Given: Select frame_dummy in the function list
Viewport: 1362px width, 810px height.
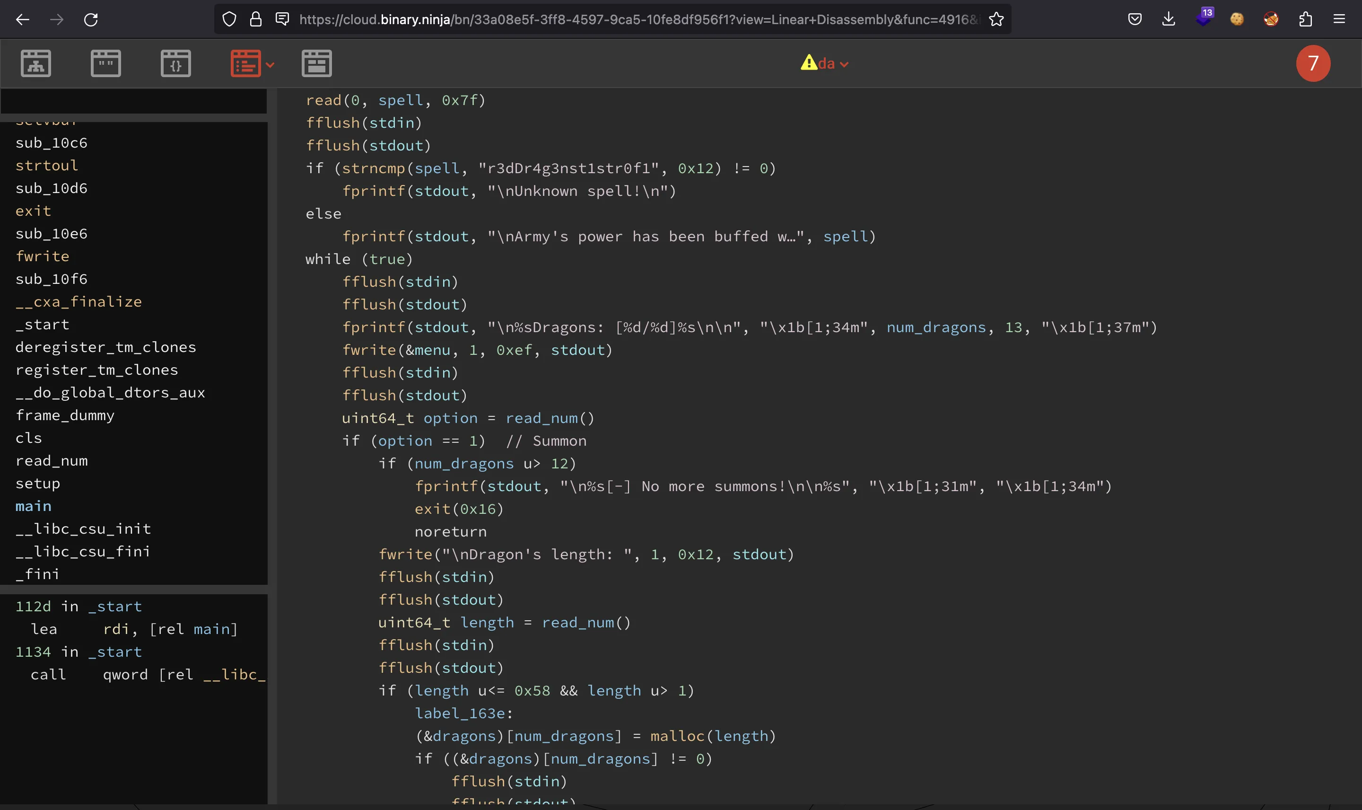Looking at the screenshot, I should click(65, 415).
